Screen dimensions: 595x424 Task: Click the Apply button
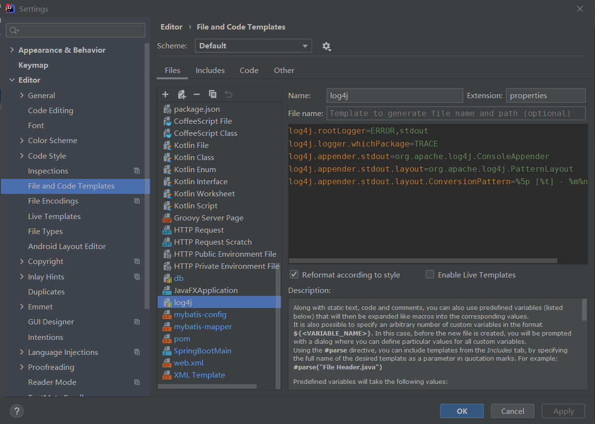tap(564, 411)
